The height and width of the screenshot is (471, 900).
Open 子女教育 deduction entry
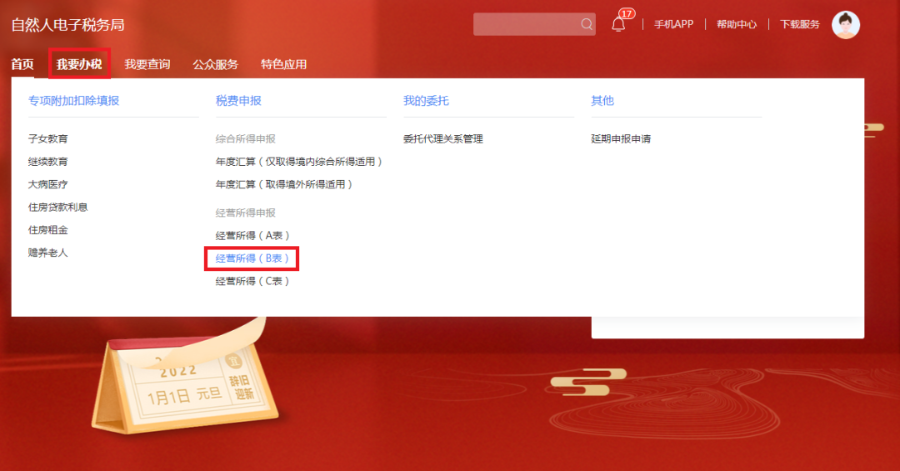pos(47,138)
